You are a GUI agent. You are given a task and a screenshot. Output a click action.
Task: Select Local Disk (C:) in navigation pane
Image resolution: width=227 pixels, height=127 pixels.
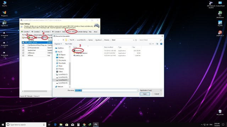coord(62,74)
